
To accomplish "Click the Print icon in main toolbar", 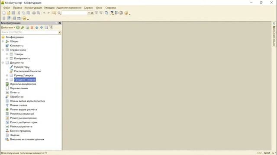I will [x=34, y=13].
